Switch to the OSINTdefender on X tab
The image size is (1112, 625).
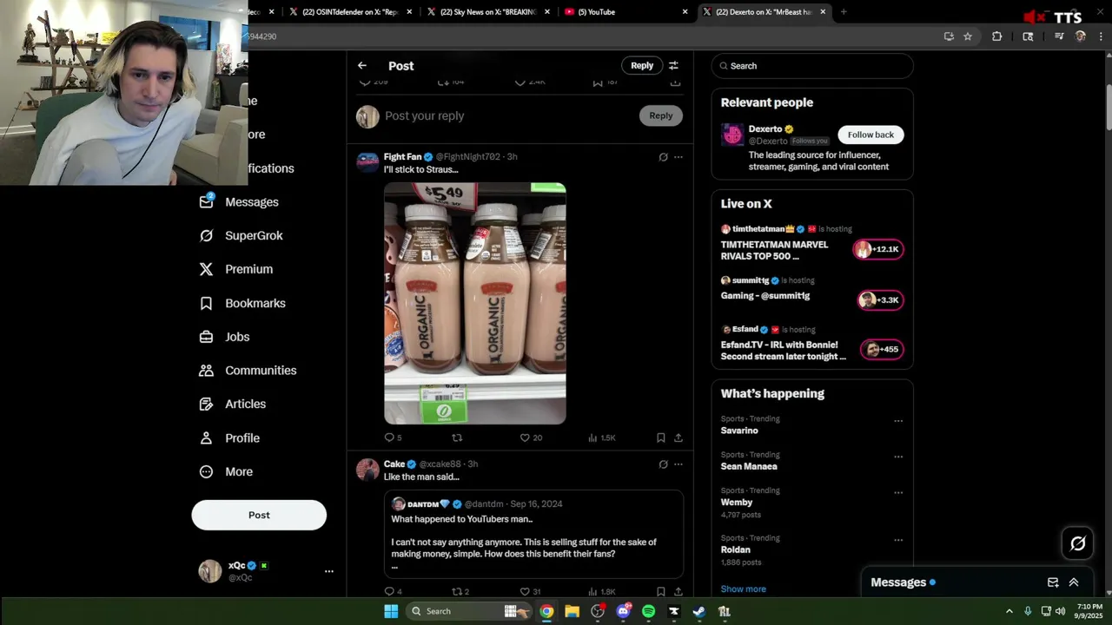(350, 12)
